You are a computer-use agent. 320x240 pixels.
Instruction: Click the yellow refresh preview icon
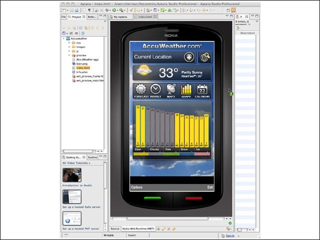point(174,229)
